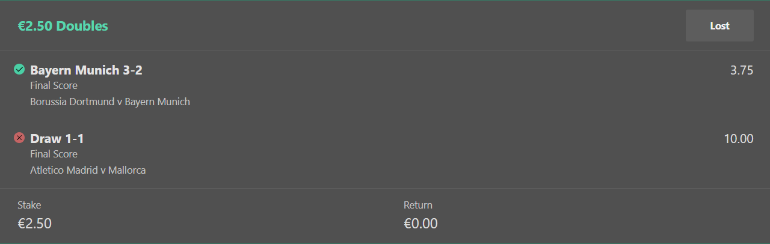Click Final Score label under Draw 1-1

point(54,154)
